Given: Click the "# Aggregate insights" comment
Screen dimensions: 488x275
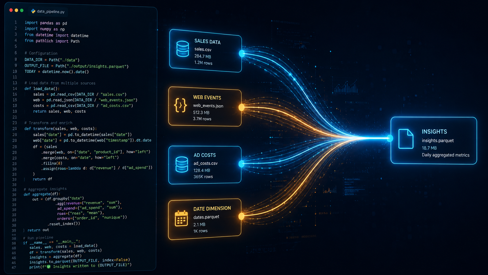Looking at the screenshot, I should tap(45, 189).
